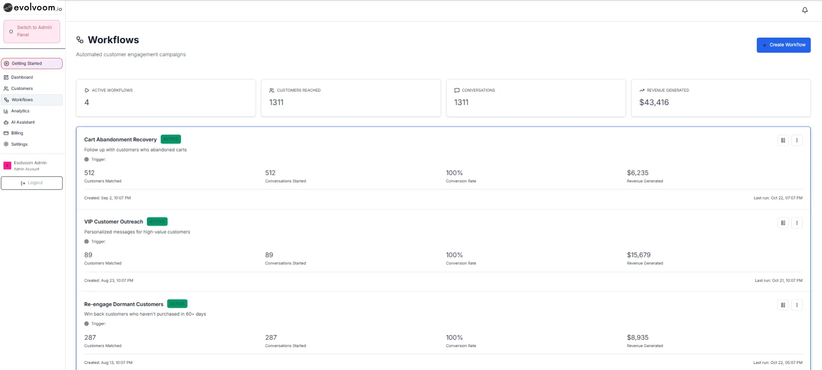The image size is (822, 370).
Task: Click the Re-engage Dormant Customers title
Action: click(124, 304)
